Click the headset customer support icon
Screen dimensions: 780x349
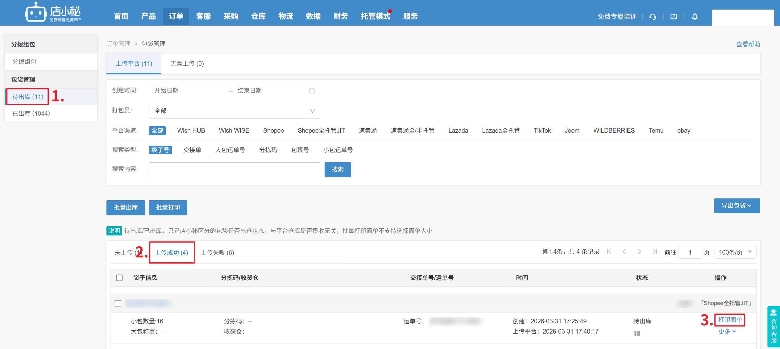(653, 17)
